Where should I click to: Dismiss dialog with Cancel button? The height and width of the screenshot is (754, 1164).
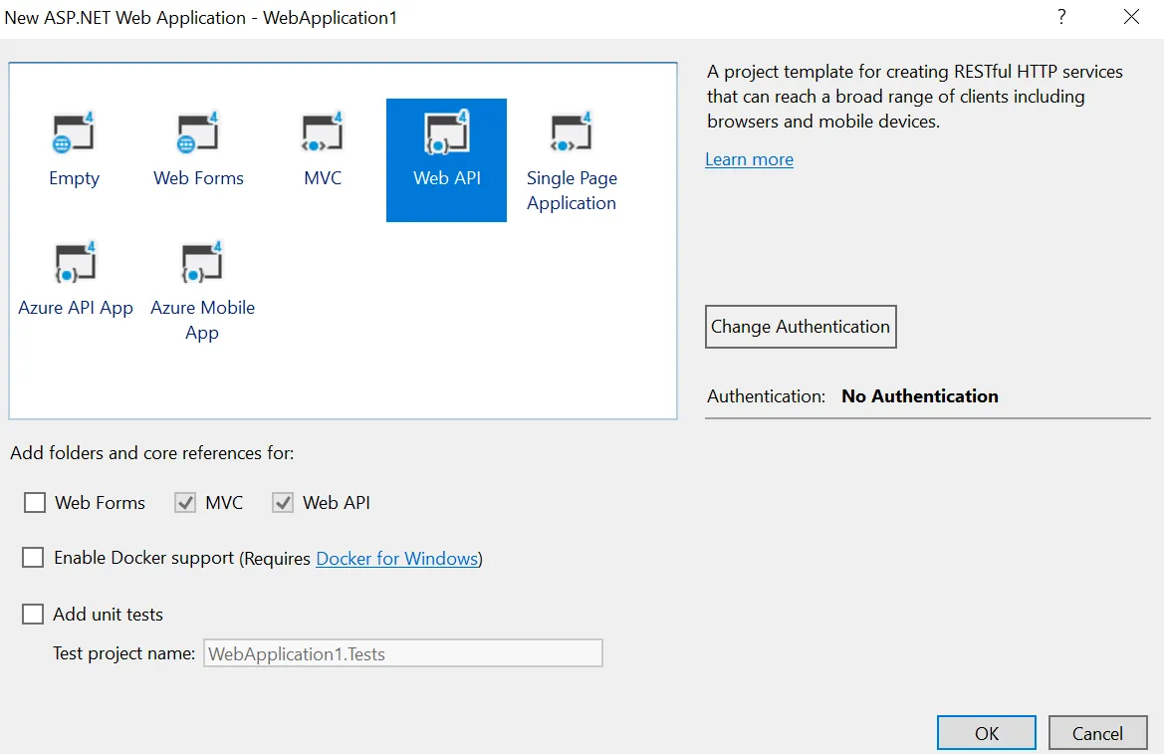point(1097,733)
